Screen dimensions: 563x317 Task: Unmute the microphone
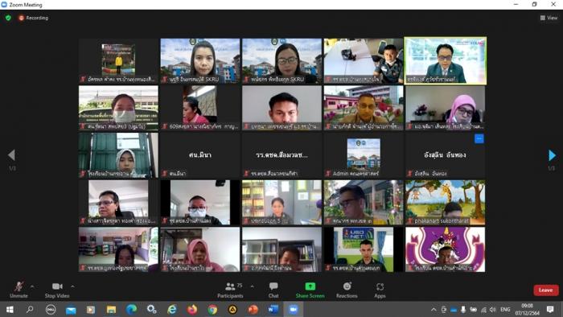coord(18,290)
